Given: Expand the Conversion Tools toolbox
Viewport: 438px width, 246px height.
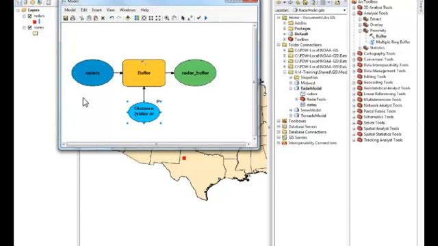Looking at the screenshot, I should click(x=354, y=59).
